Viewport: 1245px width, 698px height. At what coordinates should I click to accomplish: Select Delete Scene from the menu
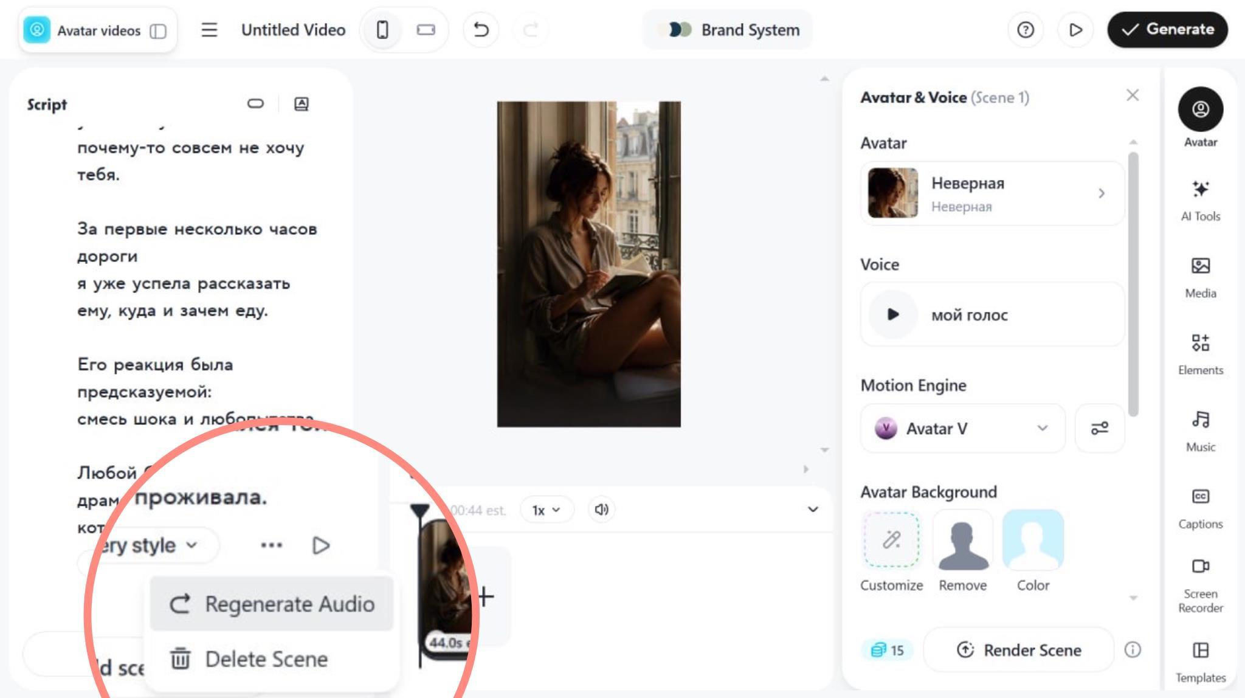(272, 659)
